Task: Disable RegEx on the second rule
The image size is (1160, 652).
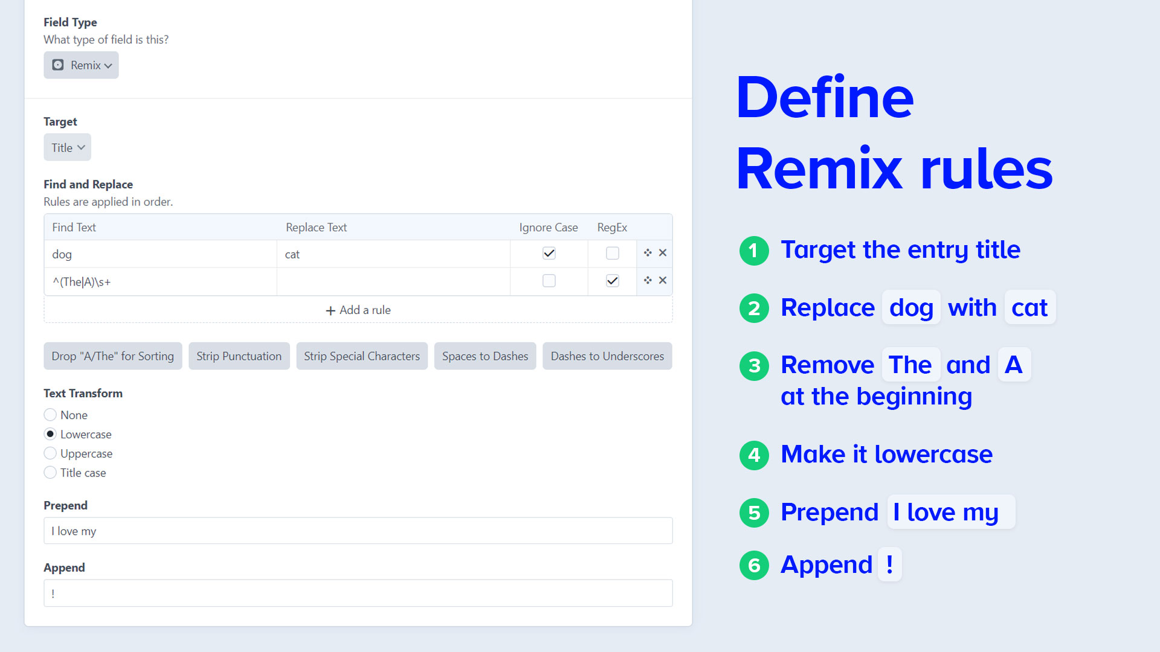Action: [612, 281]
